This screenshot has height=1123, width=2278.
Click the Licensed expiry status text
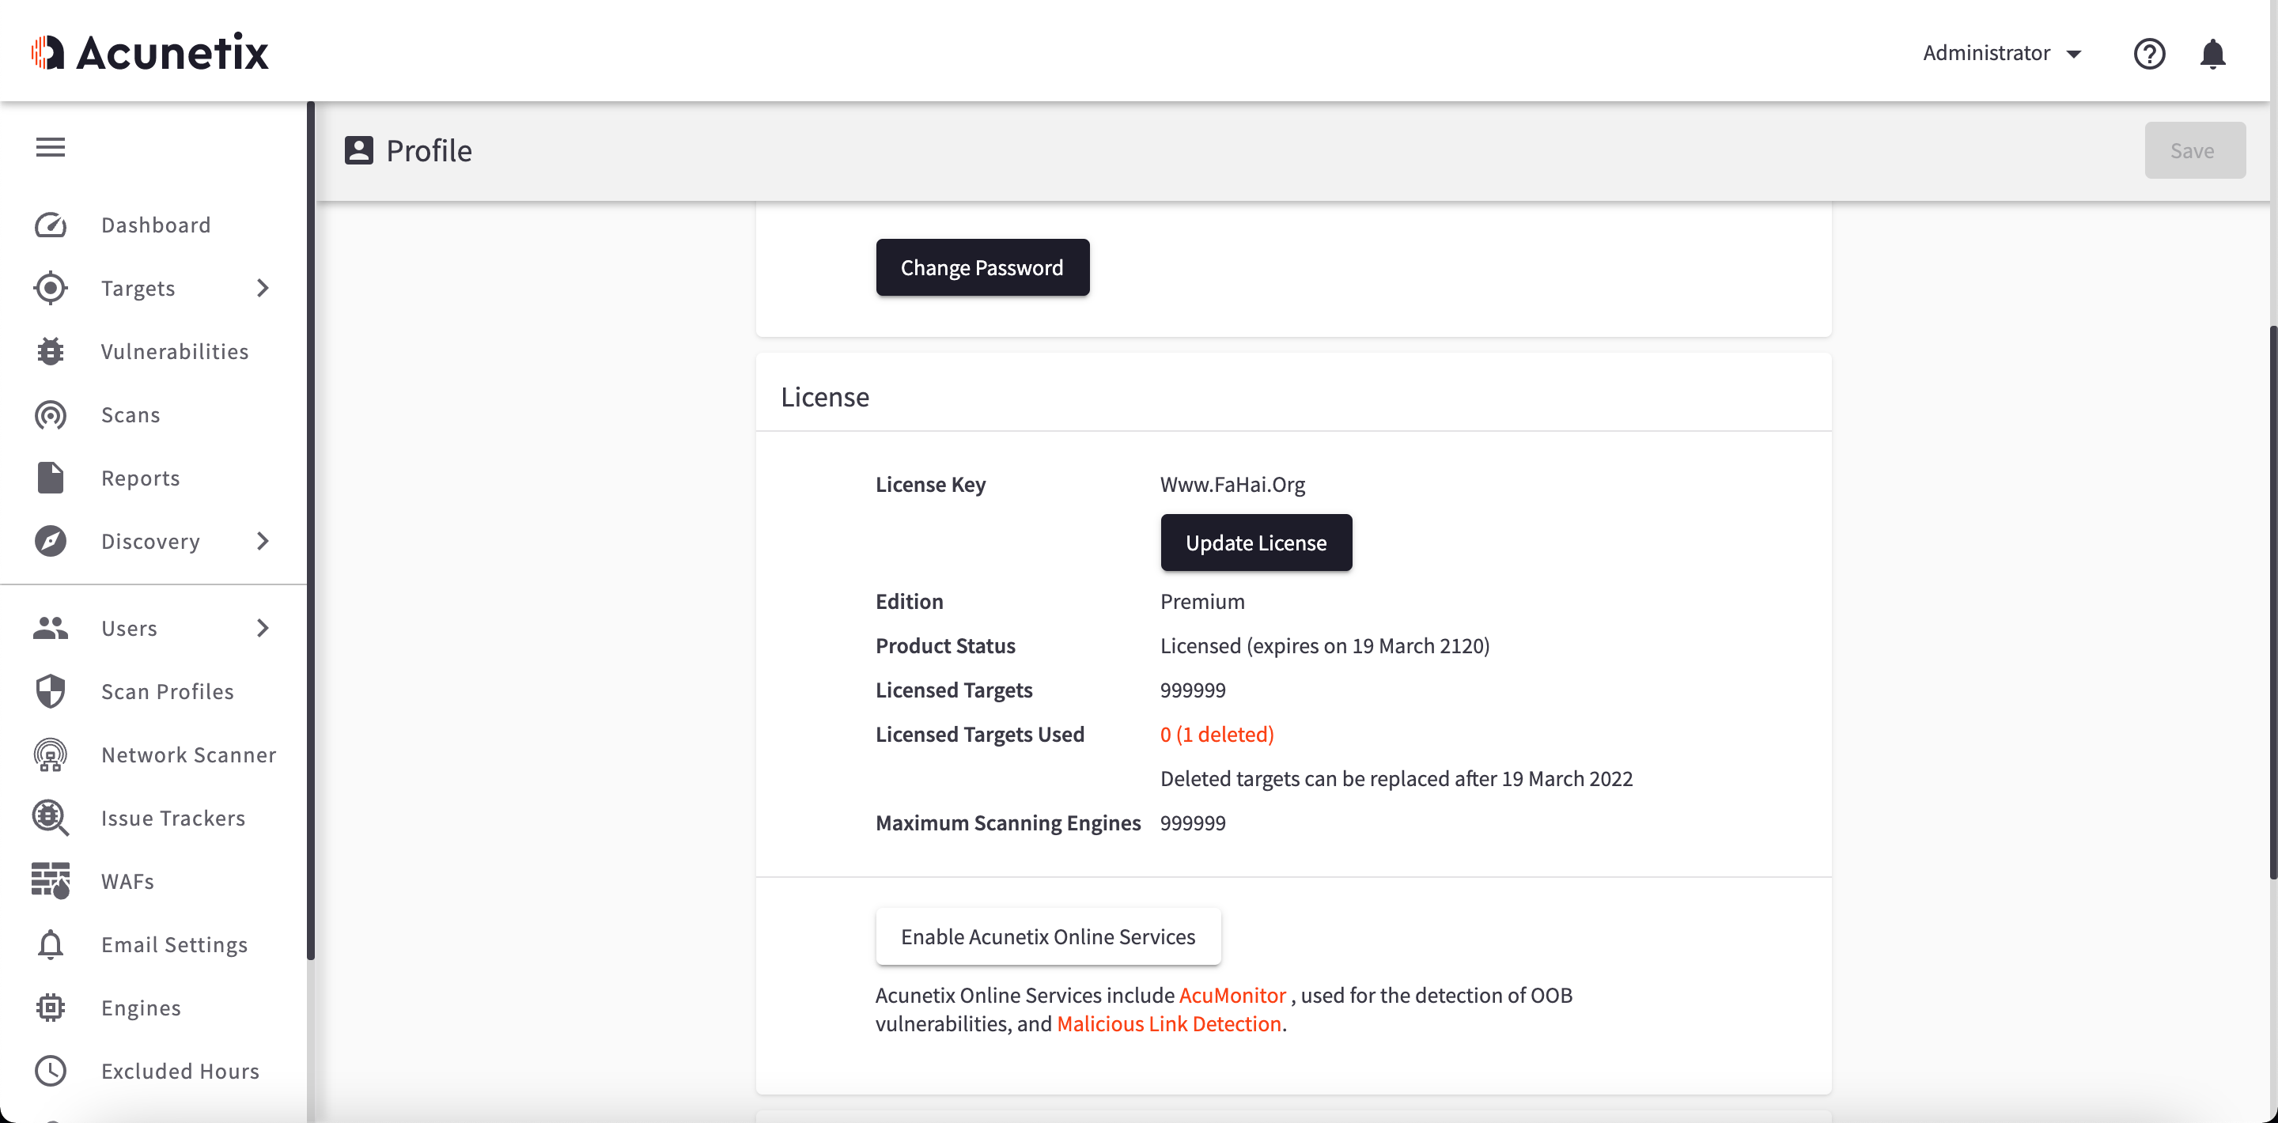pos(1325,645)
